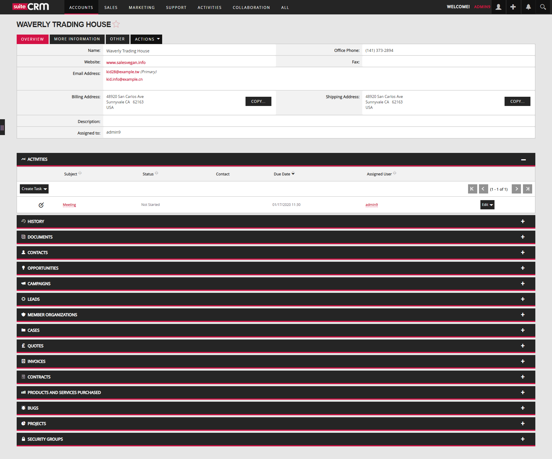Click the Contacts section panel icon
This screenshot has height=459, width=552.
click(x=24, y=253)
